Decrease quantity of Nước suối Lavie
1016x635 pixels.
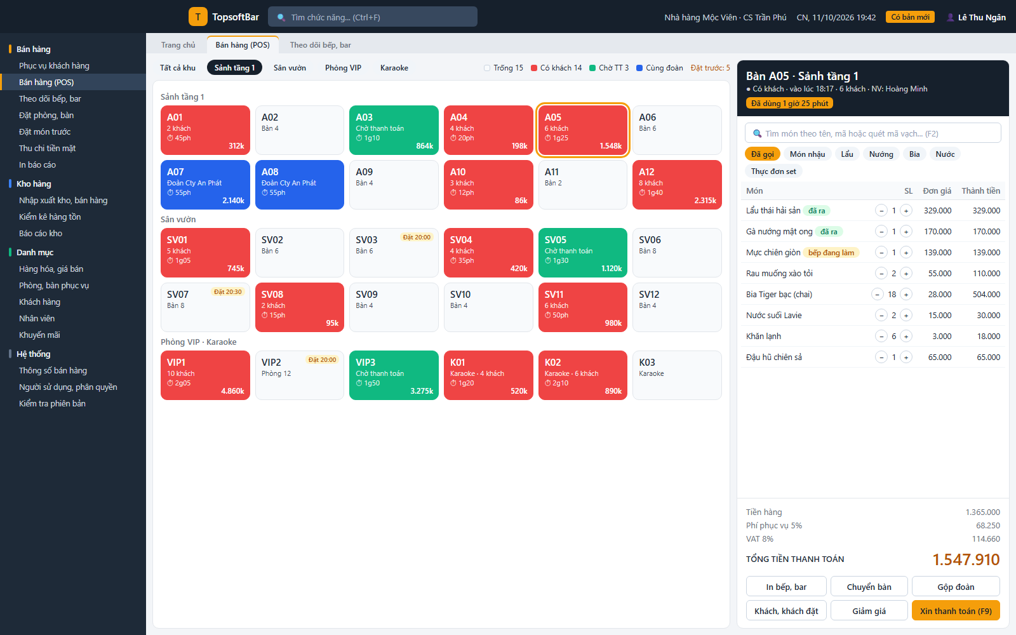pos(881,315)
